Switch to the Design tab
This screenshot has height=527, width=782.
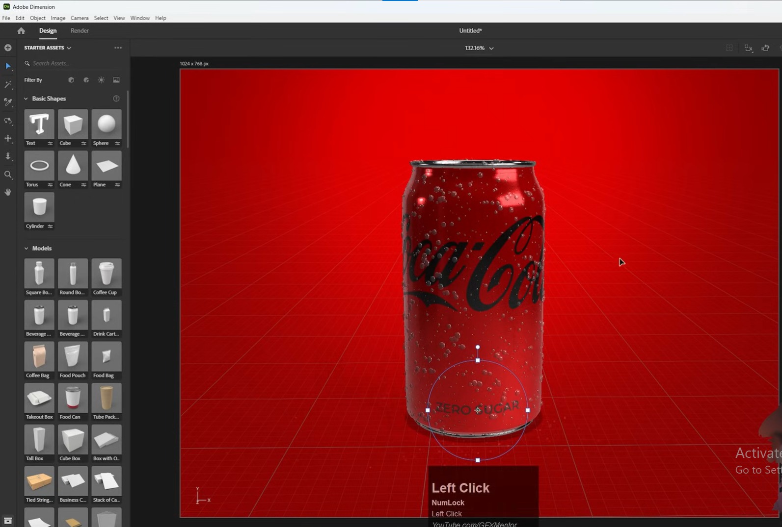48,30
